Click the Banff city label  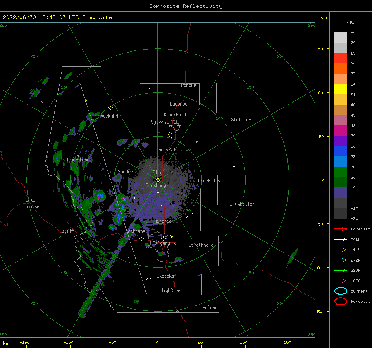click(68, 230)
